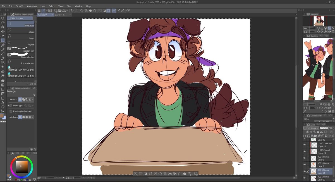Viewport: 335px width, 182px height.
Task: Toggle Snap to ruler in command bar
Action: coord(114,11)
